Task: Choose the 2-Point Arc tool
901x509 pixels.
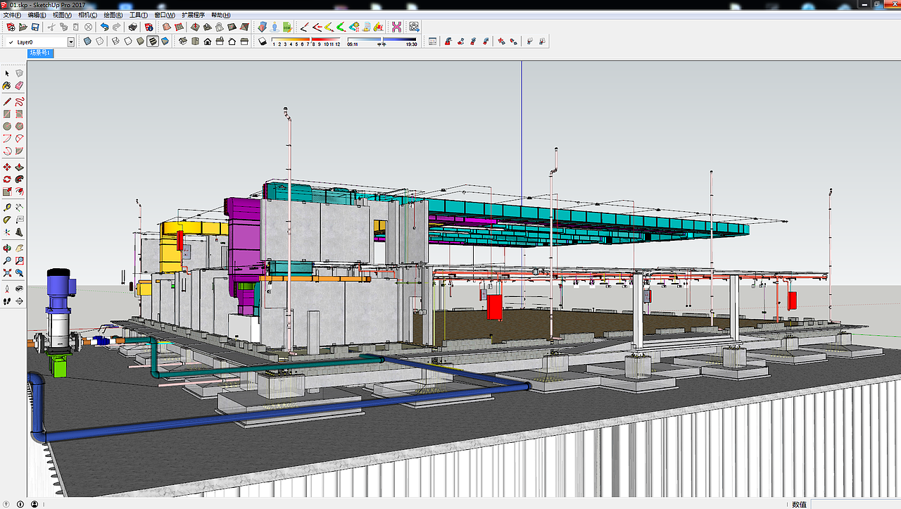Action: tap(20, 139)
